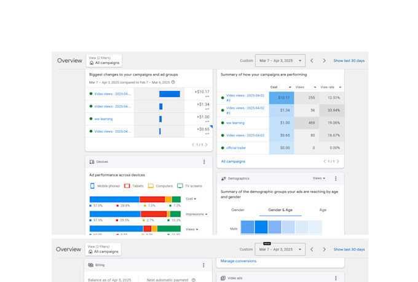This screenshot has height=282, width=418.
Task: Click the 33.94% view rate cell
Action: click(x=331, y=111)
